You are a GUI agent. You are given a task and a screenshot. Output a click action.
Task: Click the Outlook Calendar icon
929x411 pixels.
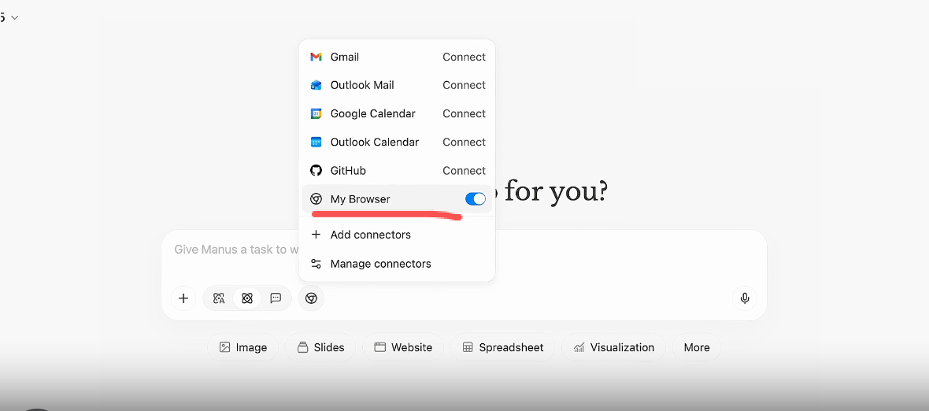(316, 143)
